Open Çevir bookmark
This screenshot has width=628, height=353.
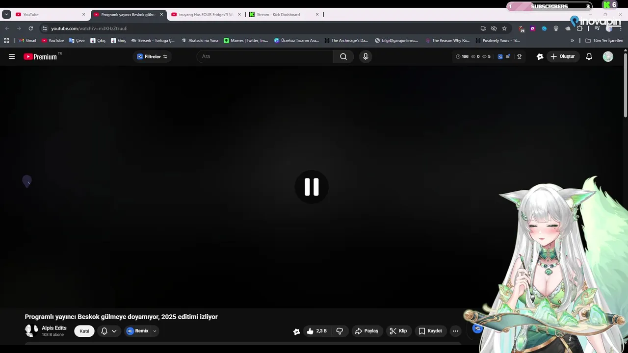(77, 41)
